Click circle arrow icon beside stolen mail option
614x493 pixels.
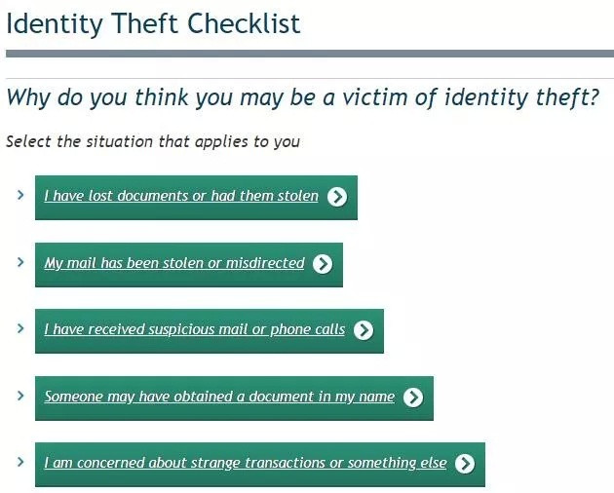pos(323,263)
